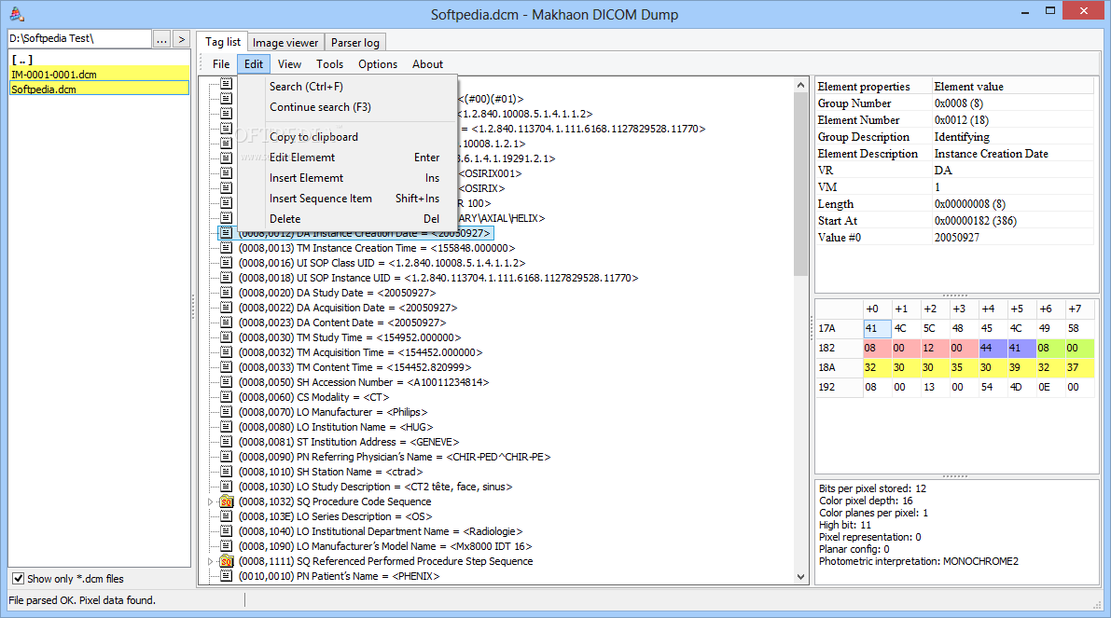Click the element icon beside Content Time

pyautogui.click(x=226, y=366)
